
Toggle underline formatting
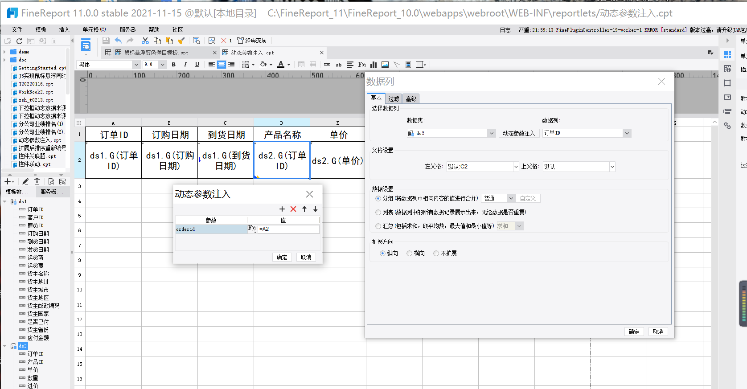point(197,65)
